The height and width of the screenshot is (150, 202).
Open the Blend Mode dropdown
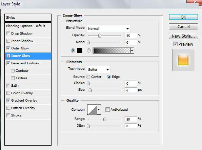pos(108,28)
